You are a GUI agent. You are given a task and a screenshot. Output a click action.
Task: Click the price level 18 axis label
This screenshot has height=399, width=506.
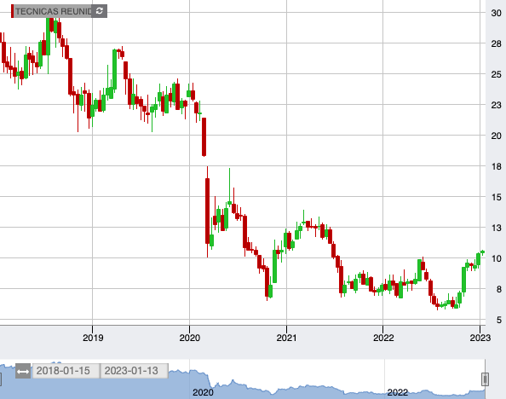[496, 166]
